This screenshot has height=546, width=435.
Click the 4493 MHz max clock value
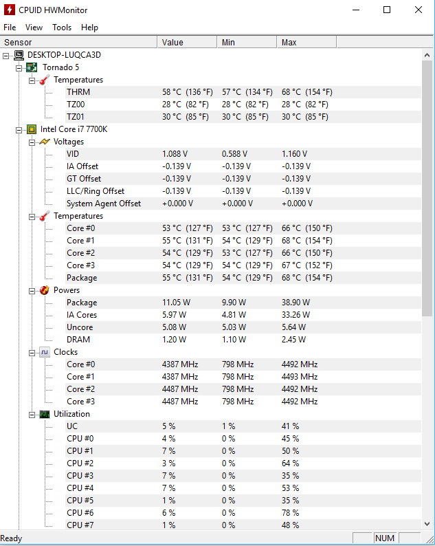pos(300,377)
